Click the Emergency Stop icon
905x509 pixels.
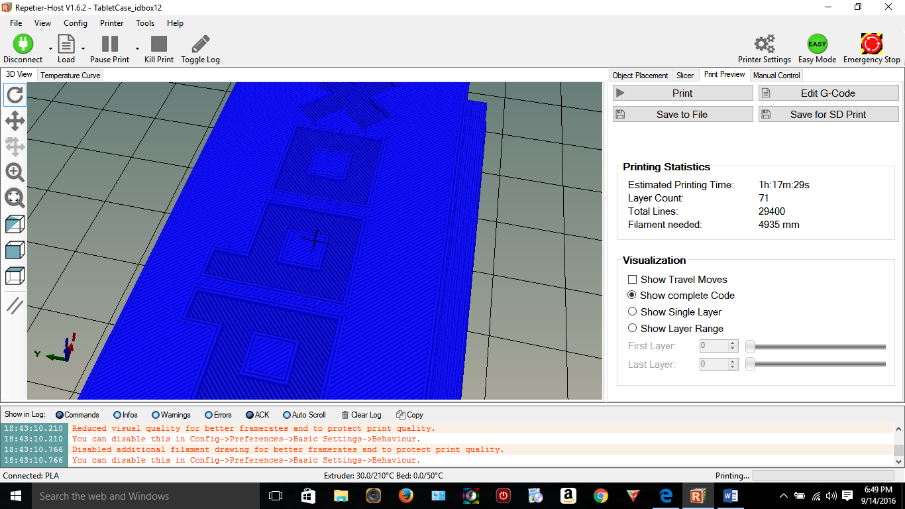coord(871,44)
